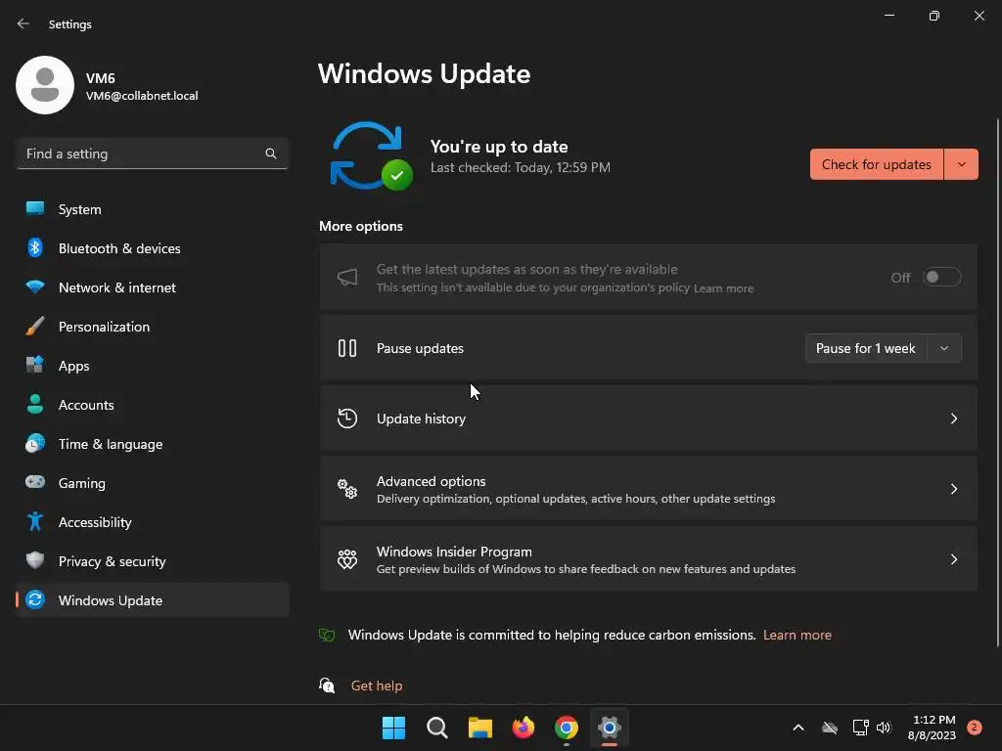Click the Settings gear on the taskbar
This screenshot has width=1002, height=751.
point(610,728)
